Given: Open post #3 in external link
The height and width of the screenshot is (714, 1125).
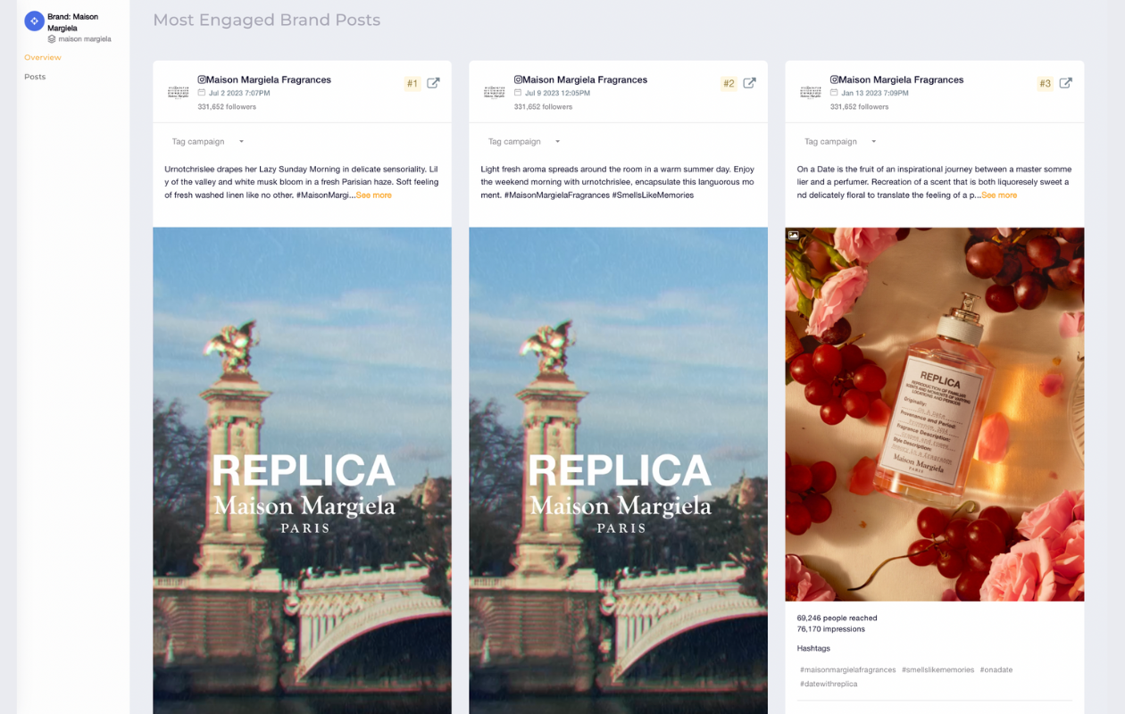Looking at the screenshot, I should (x=1065, y=83).
